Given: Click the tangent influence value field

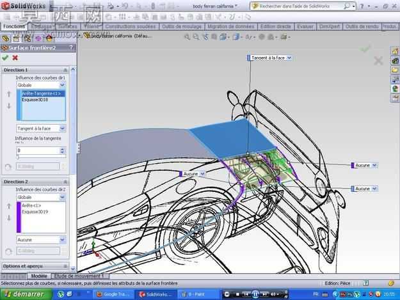Looking at the screenshot, I should pos(38,150).
